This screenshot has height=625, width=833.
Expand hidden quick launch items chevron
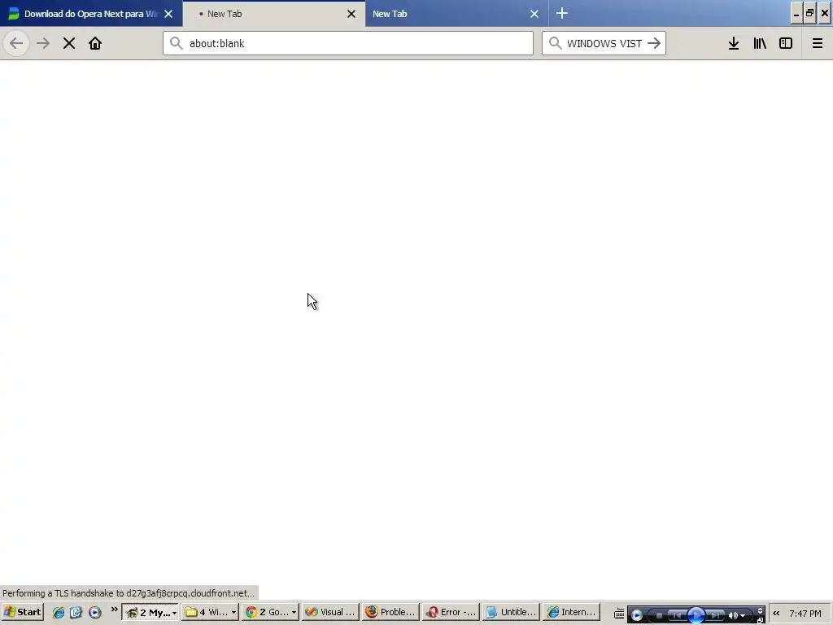click(x=114, y=609)
